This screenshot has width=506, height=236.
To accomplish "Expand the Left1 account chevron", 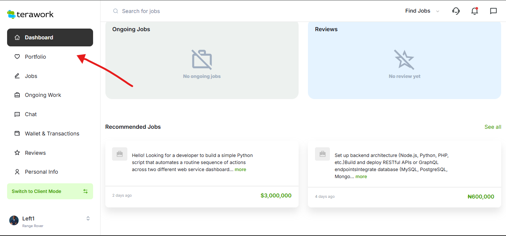I will coord(88,219).
